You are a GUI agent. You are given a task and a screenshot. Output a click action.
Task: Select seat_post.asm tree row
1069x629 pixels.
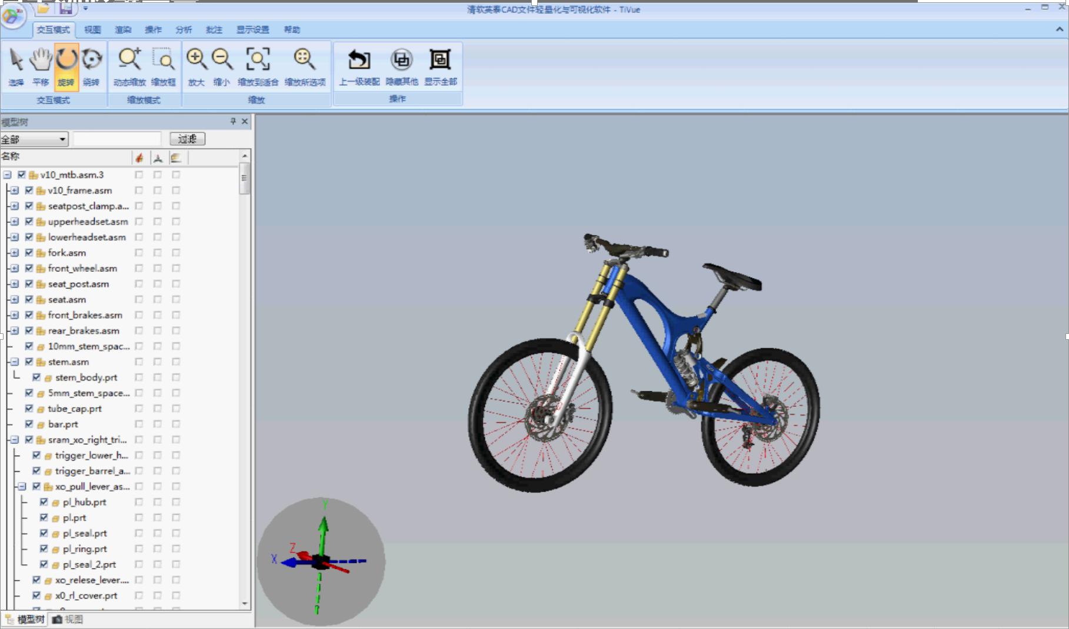pyautogui.click(x=78, y=284)
